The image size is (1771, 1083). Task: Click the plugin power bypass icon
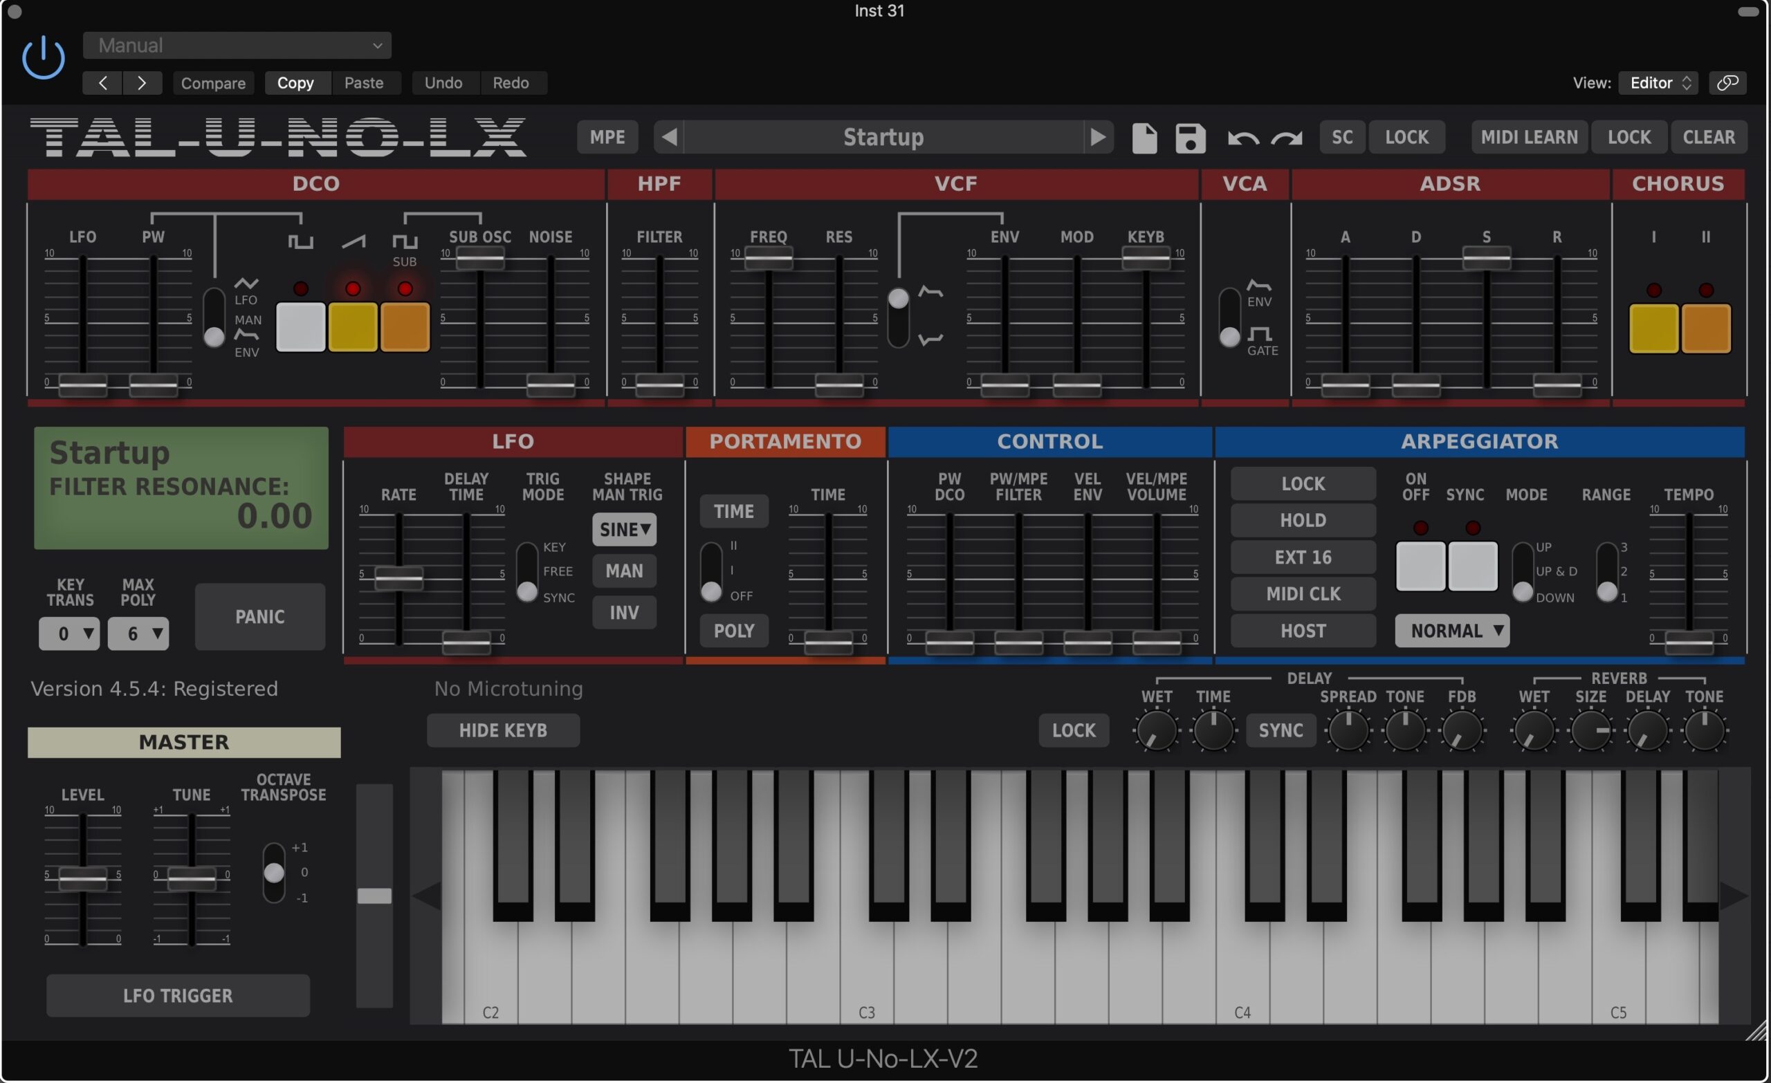pyautogui.click(x=43, y=57)
